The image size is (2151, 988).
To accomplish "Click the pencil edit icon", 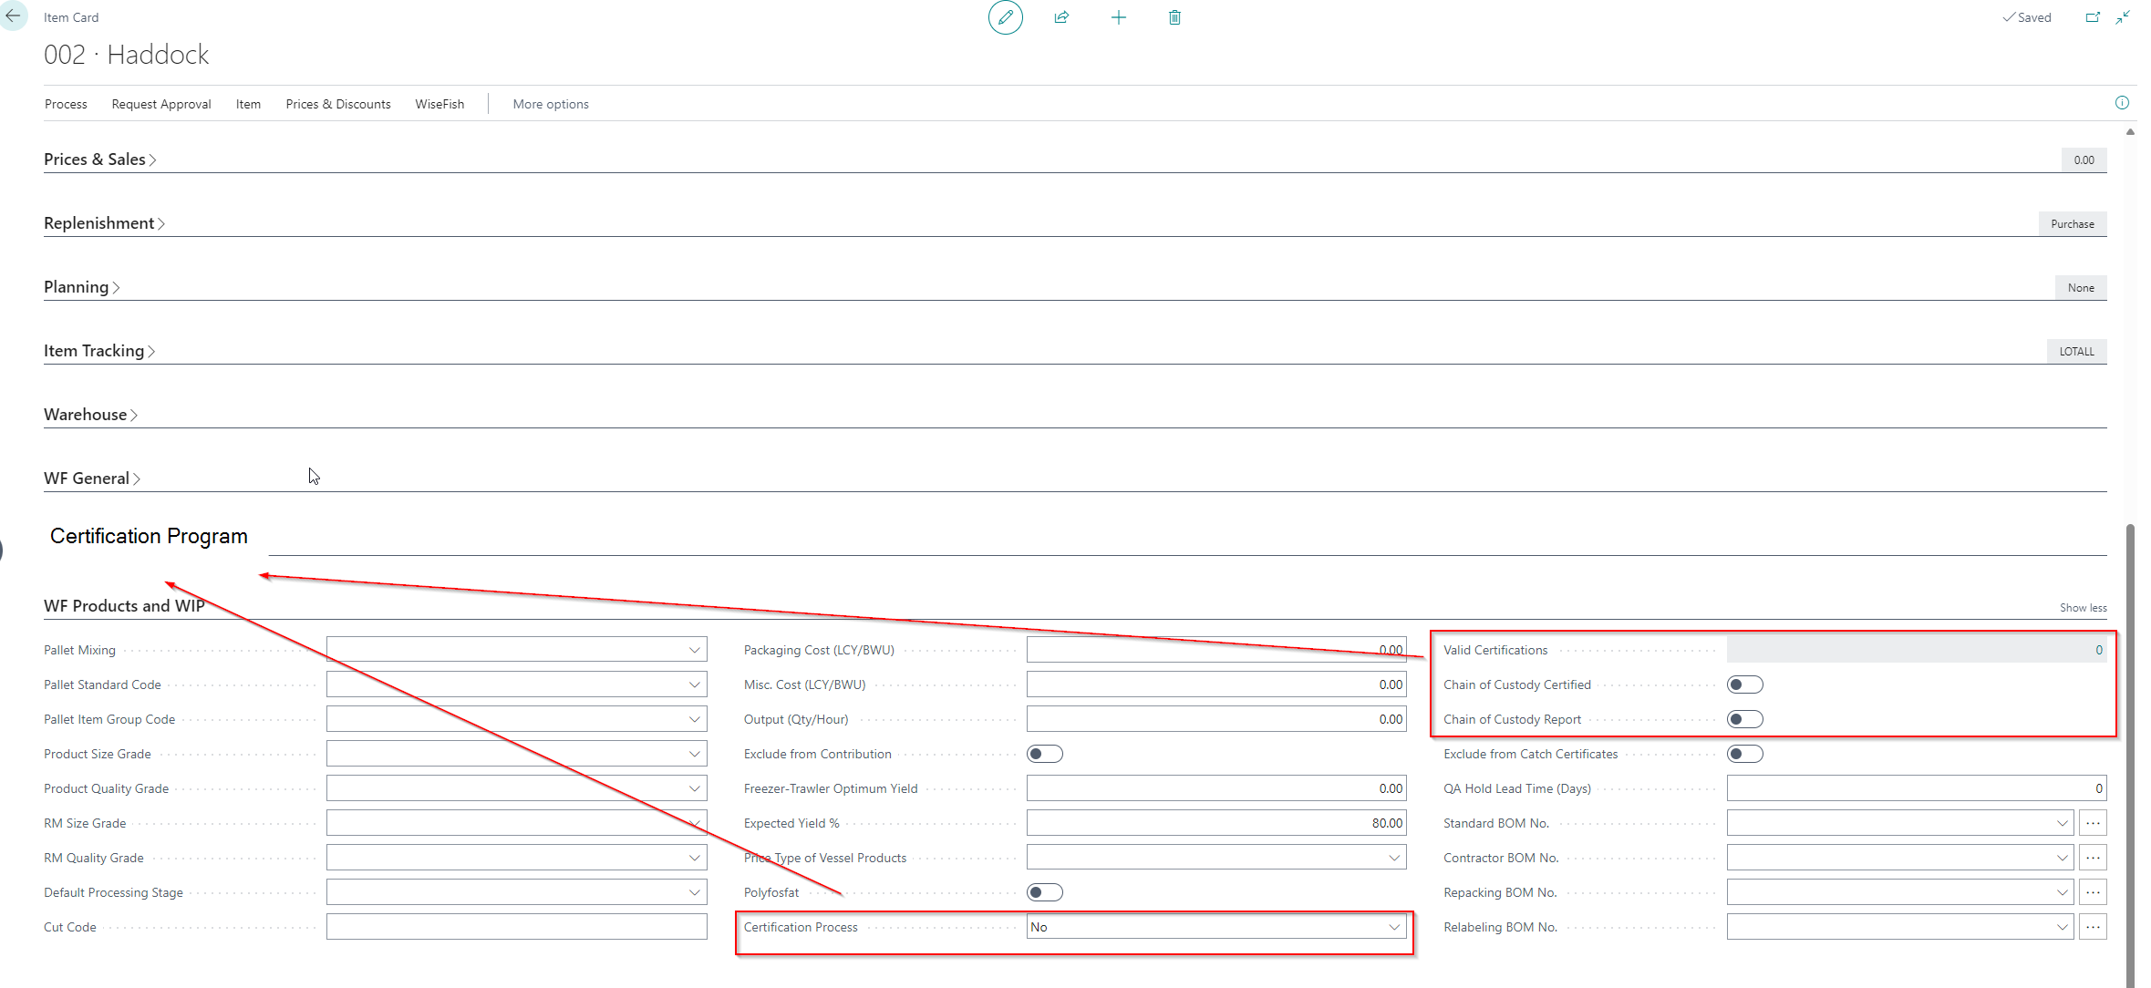I will (1005, 17).
